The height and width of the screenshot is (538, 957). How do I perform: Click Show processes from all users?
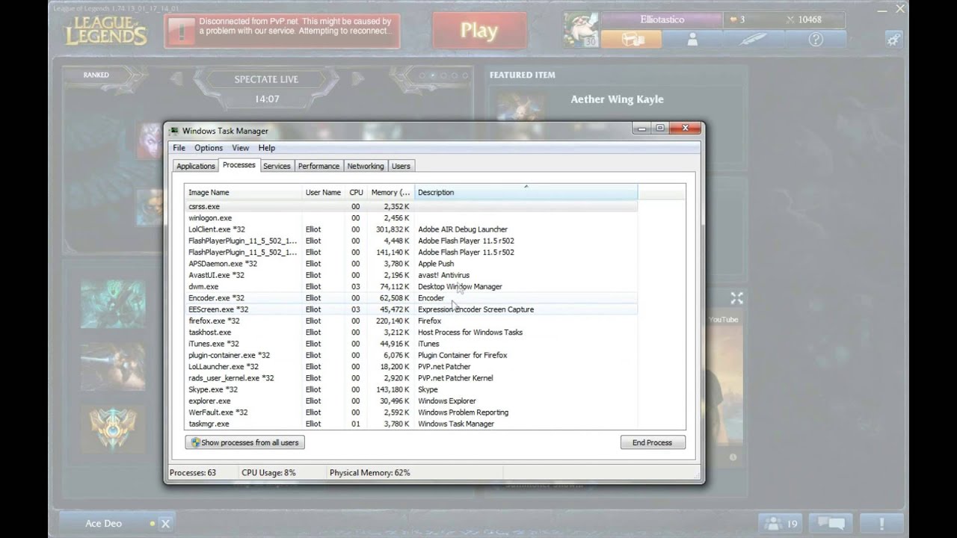point(244,442)
